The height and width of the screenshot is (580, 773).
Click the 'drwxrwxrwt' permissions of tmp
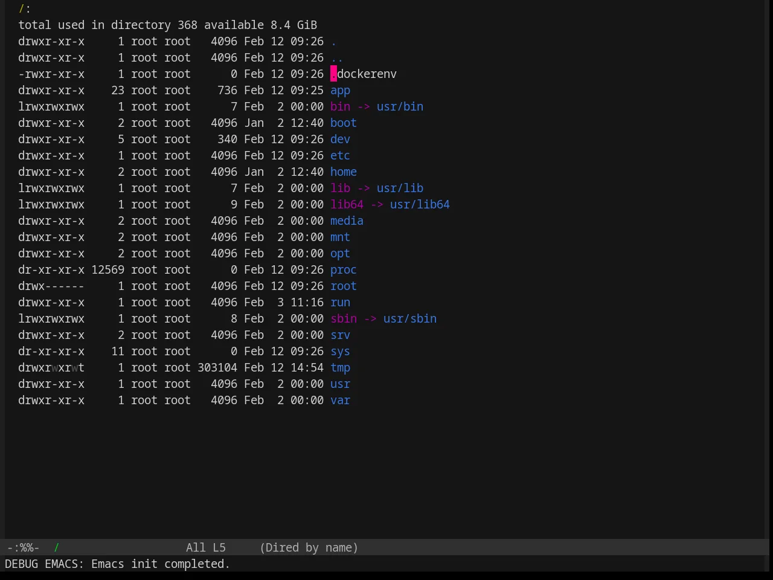pos(51,368)
